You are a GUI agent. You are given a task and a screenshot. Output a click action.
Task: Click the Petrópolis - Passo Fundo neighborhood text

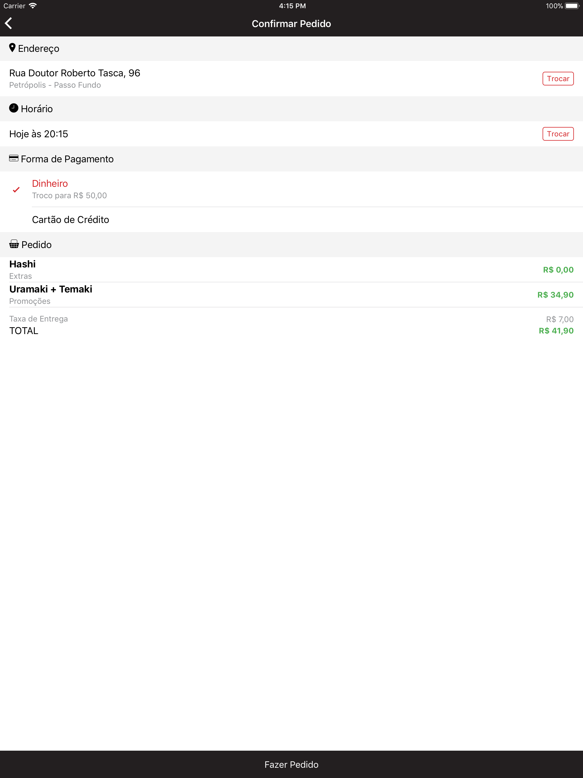(x=55, y=85)
